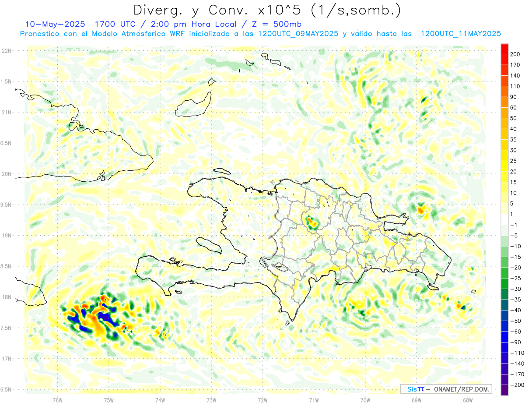Click the color scale label '140'
This screenshot has width=525, height=406.
tap(514, 76)
